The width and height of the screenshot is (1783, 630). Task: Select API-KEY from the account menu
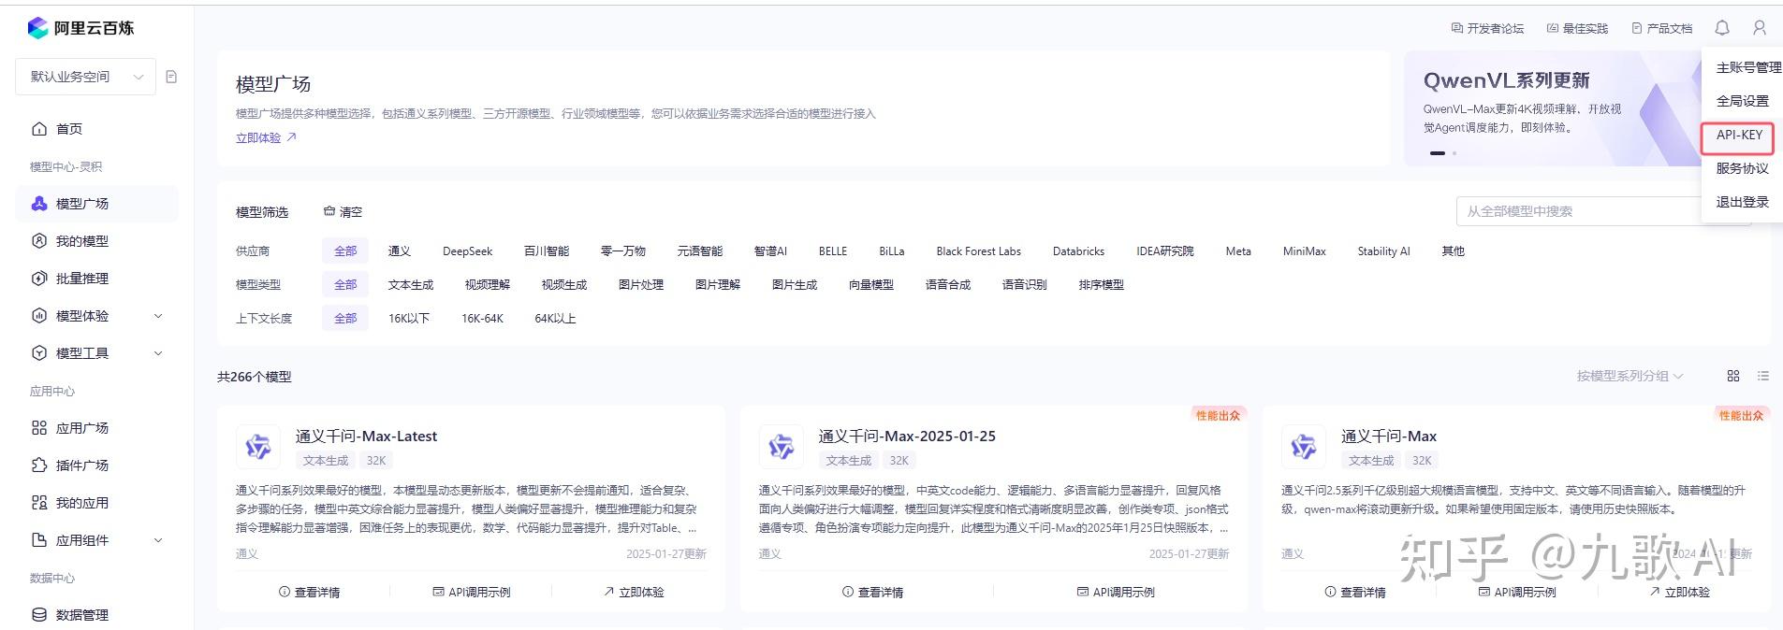click(1738, 136)
